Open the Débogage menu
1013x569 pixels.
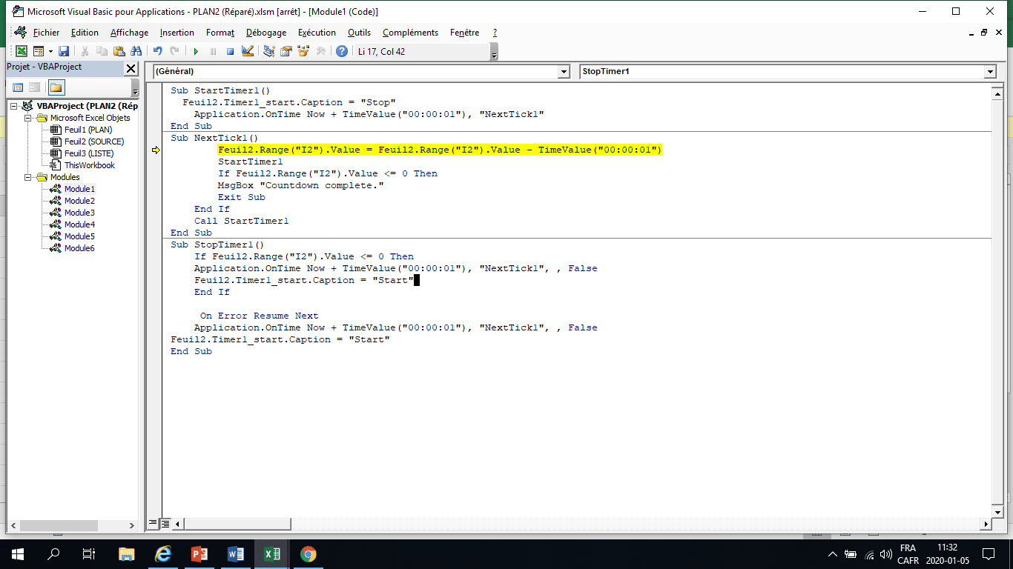(265, 33)
